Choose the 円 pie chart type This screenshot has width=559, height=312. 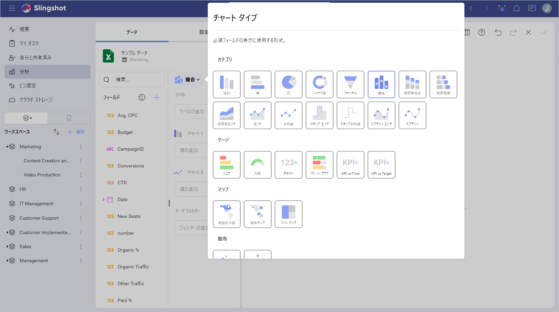pyautogui.click(x=289, y=84)
